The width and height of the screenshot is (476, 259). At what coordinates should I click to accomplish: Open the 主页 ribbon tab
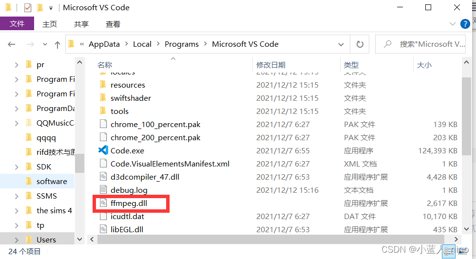(x=50, y=24)
